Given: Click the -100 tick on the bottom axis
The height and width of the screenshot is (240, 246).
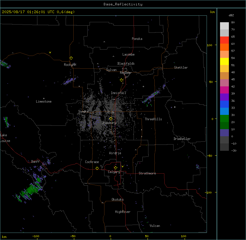Looking at the screenshot, I should [x=36, y=236].
